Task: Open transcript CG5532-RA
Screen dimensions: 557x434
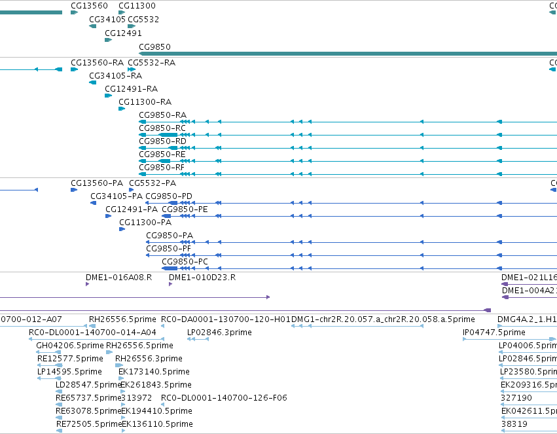Action: (151, 63)
